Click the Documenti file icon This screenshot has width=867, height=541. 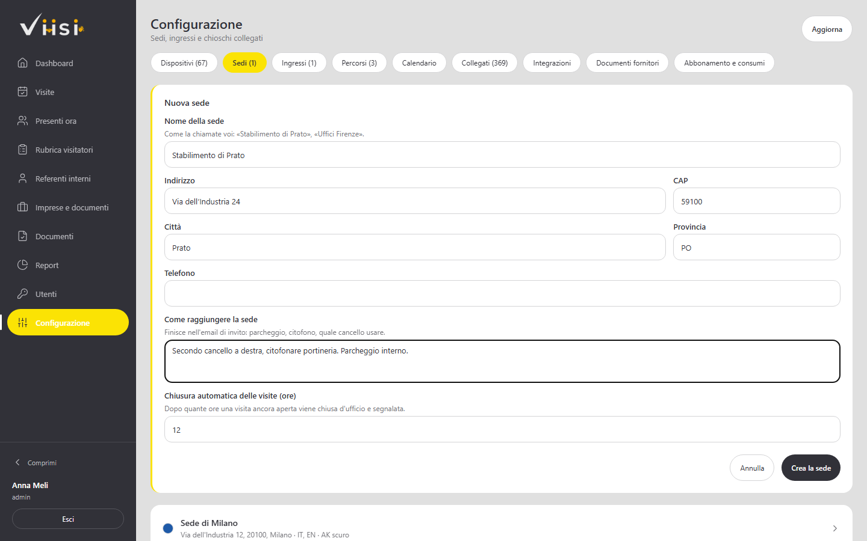(x=22, y=236)
